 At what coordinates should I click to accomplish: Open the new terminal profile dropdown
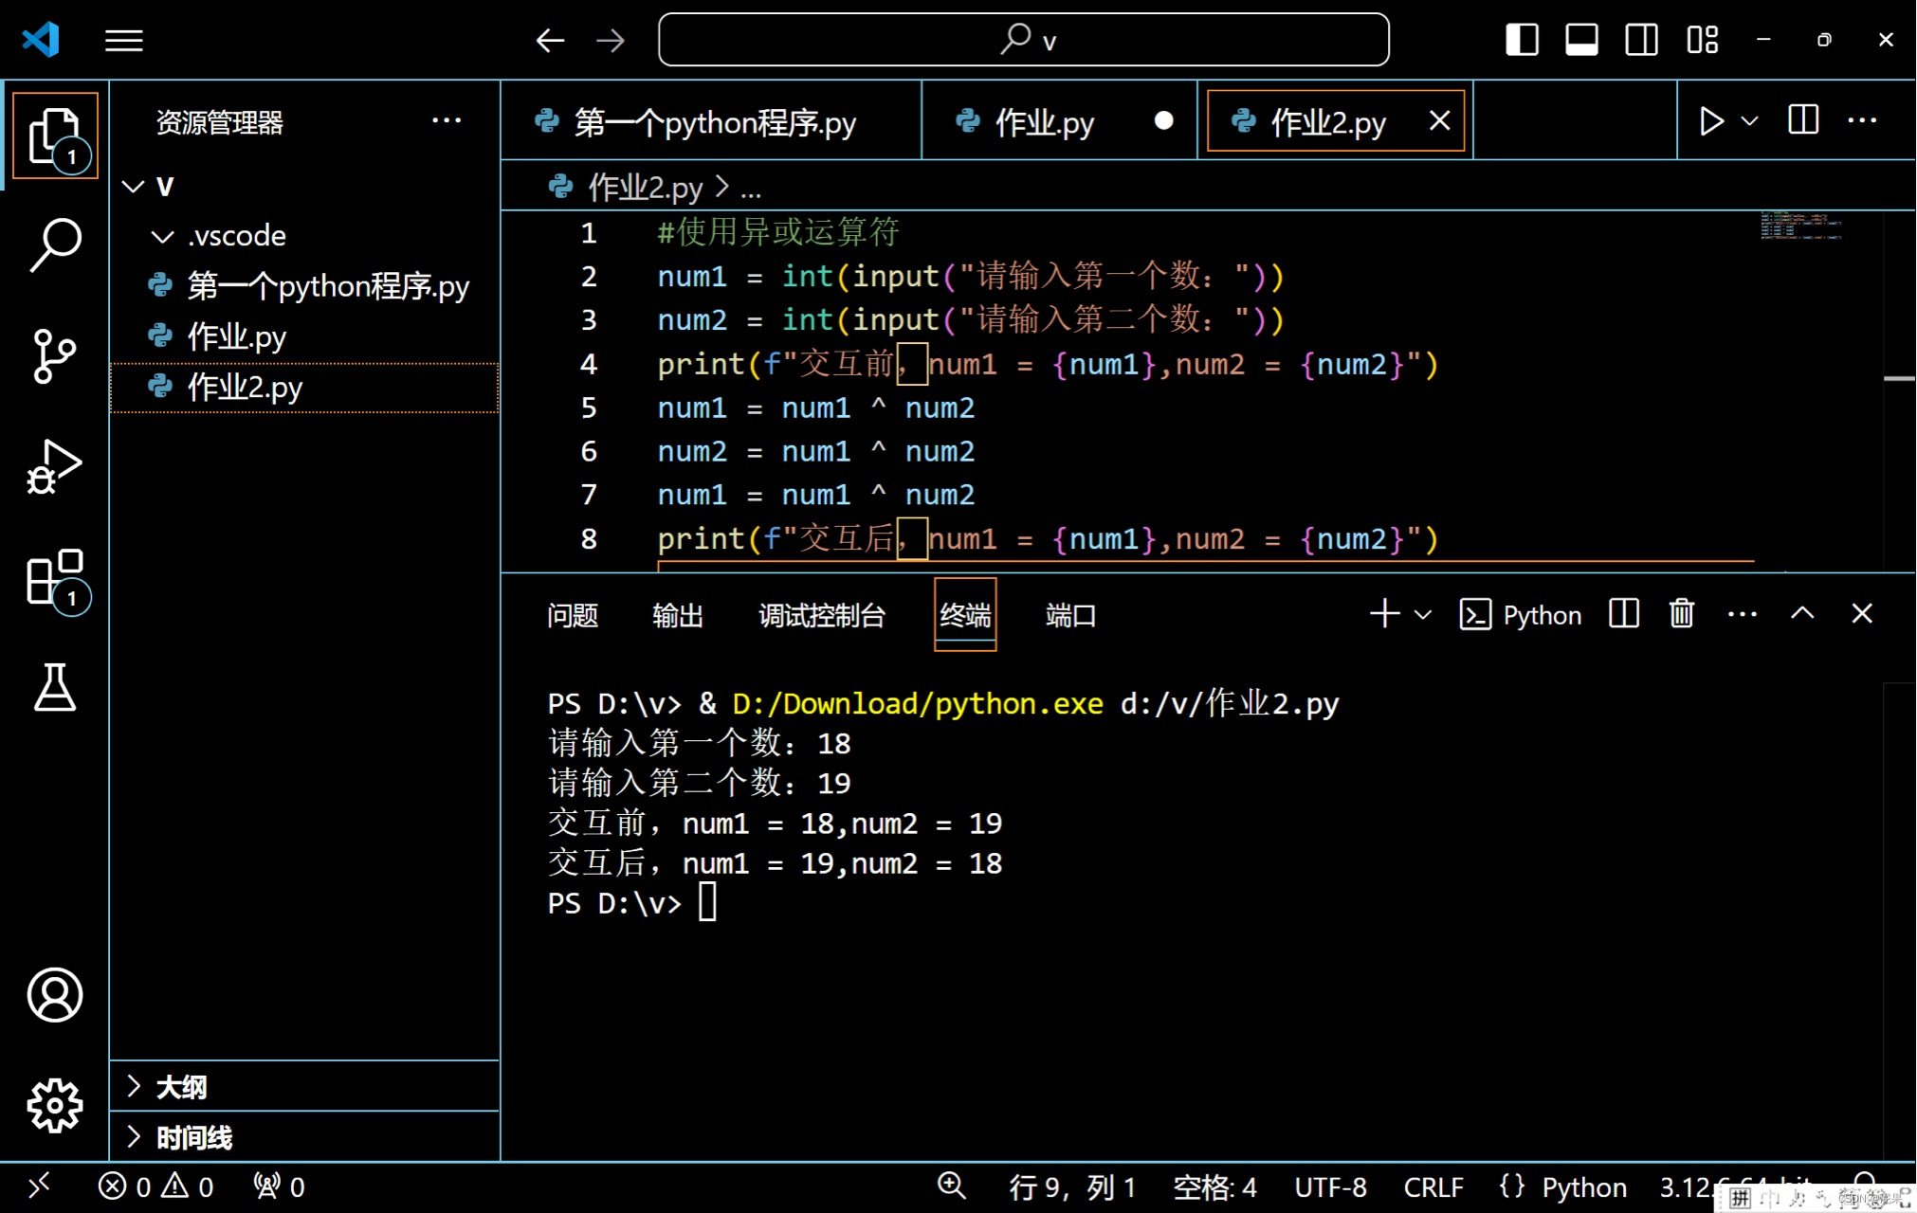(x=1422, y=615)
